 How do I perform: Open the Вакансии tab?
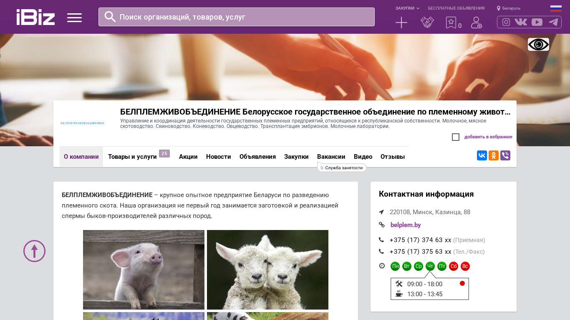point(331,157)
